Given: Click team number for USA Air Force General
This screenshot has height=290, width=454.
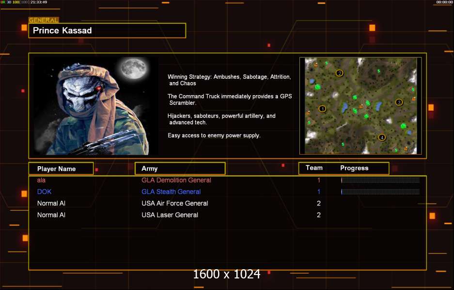Looking at the screenshot, I should pyautogui.click(x=319, y=203).
